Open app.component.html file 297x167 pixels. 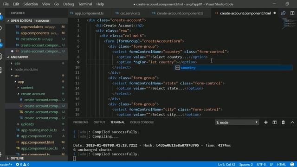click(38, 142)
